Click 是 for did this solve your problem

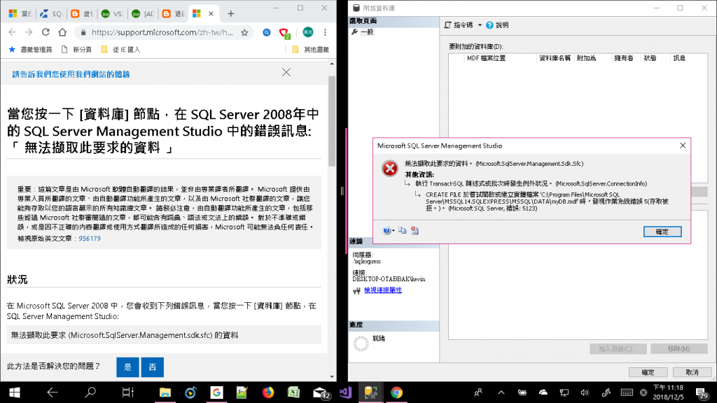click(x=127, y=367)
